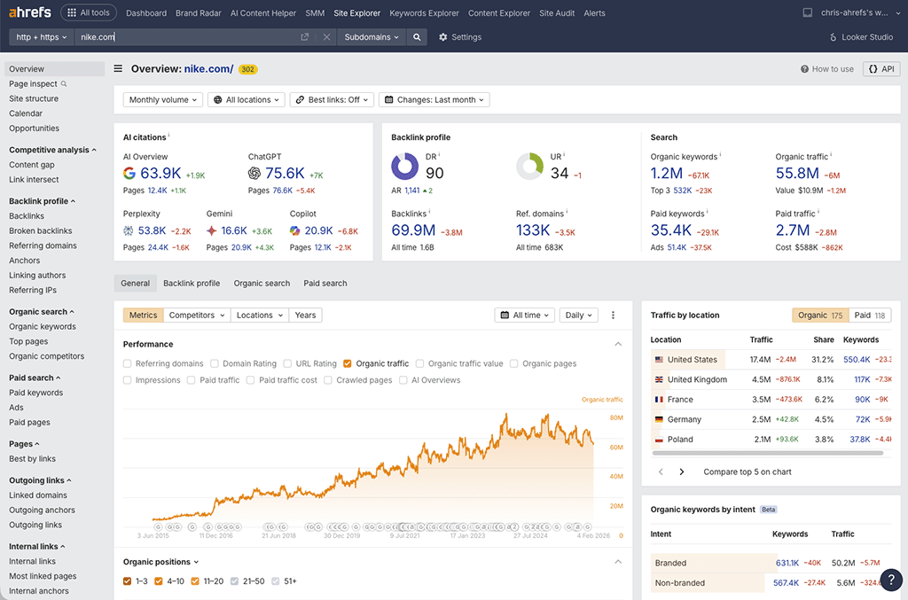908x600 pixels.
Task: Uncheck the 1-3 organic positions filter
Action: [125, 581]
